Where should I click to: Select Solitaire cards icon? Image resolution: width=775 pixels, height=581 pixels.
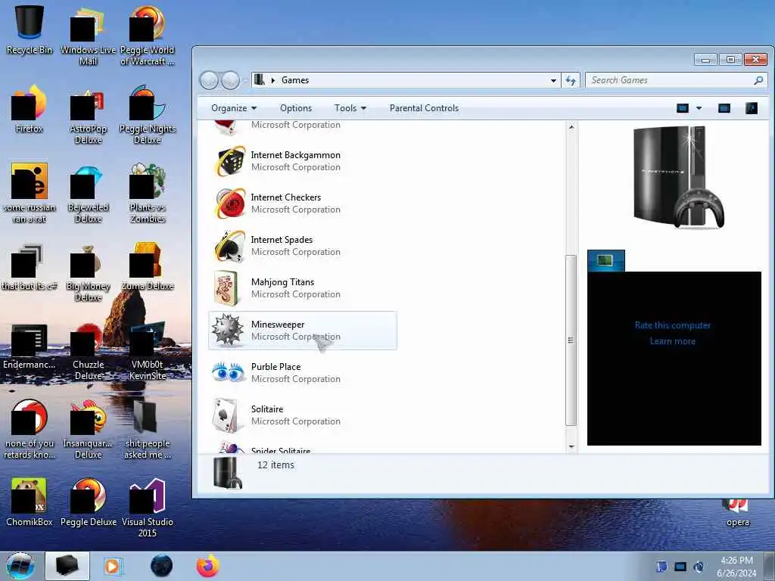(x=227, y=415)
